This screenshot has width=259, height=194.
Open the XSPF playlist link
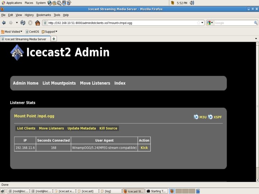(218, 117)
